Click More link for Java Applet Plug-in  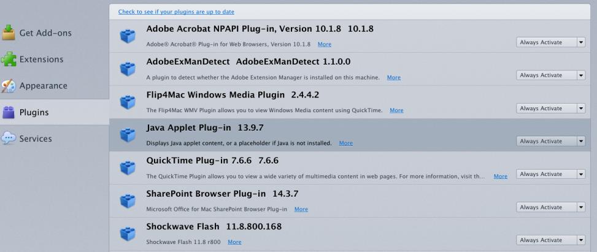pyautogui.click(x=345, y=143)
